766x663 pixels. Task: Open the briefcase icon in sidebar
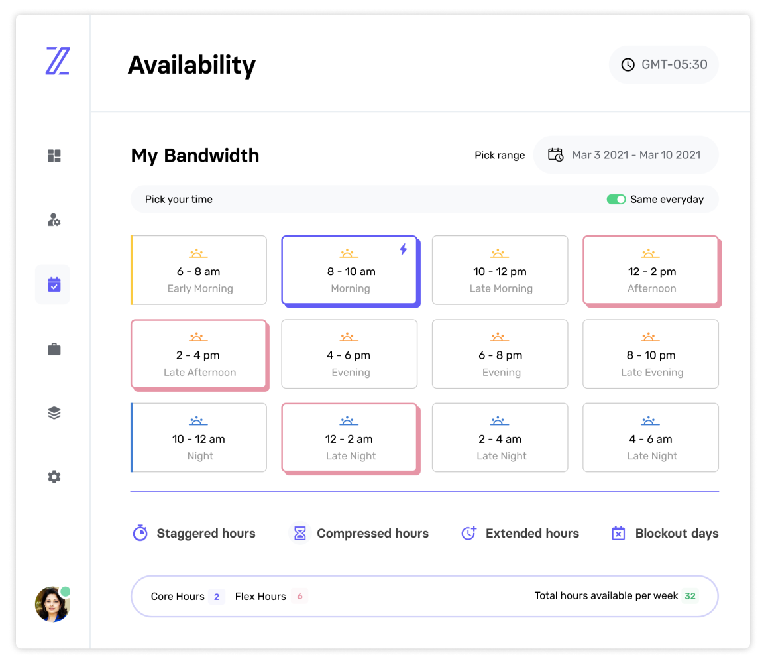coord(54,349)
